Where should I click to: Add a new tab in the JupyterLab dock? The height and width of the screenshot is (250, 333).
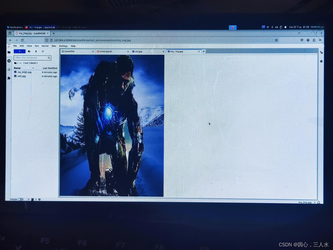coord(204,52)
